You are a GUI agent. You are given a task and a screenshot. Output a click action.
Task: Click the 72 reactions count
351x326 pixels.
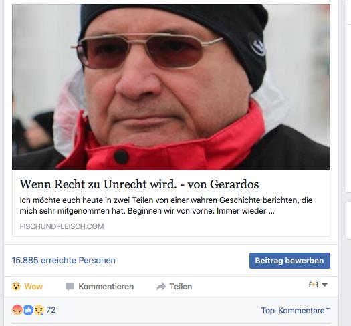(51, 310)
